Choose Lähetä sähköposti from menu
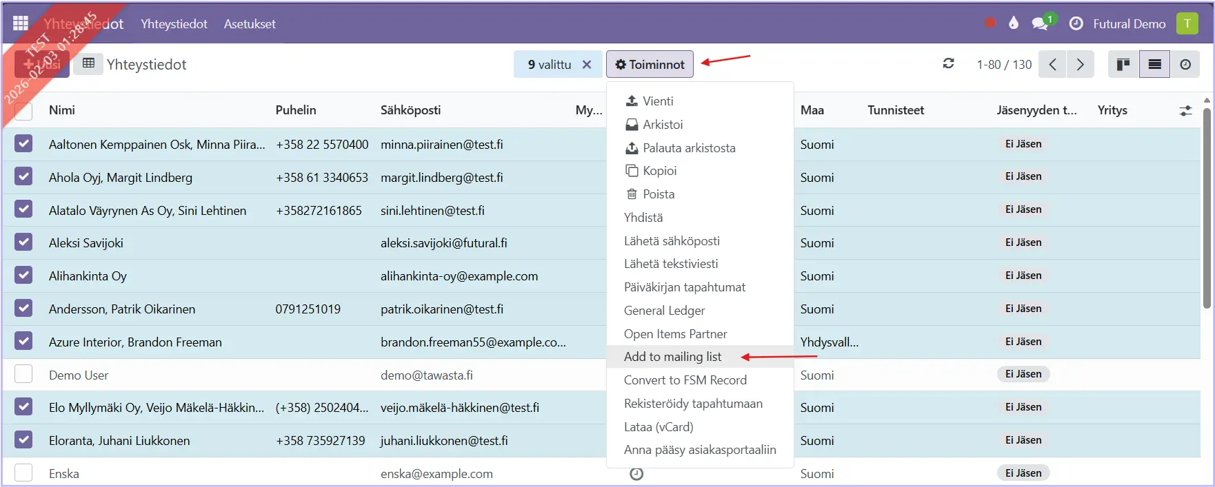 tap(672, 241)
